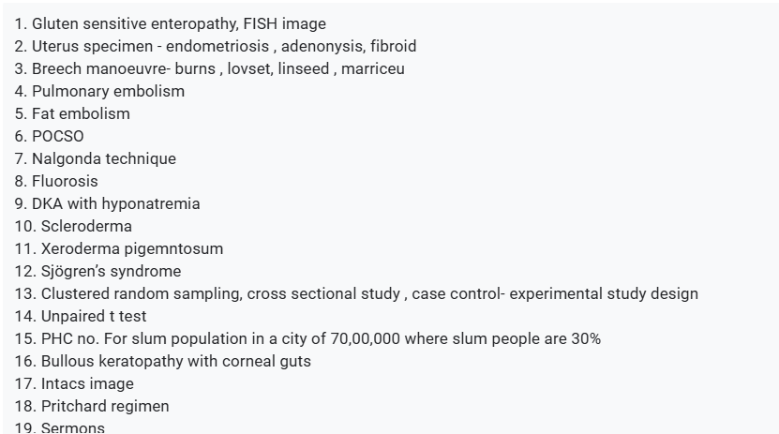Click the Intacs image line
The image size is (779, 434).
(74, 383)
